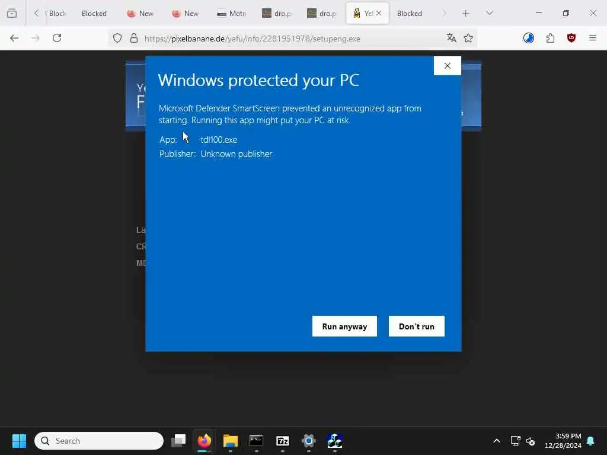This screenshot has height=455, width=607.
Task: Open uBlock Origin shield icon
Action: [x=571, y=38]
